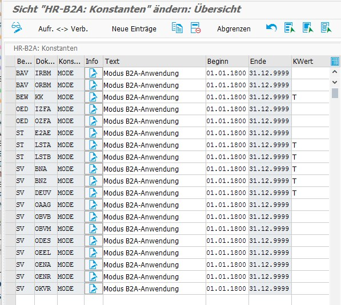Click the Kons... column header
The image size is (341, 305).
pos(71,61)
